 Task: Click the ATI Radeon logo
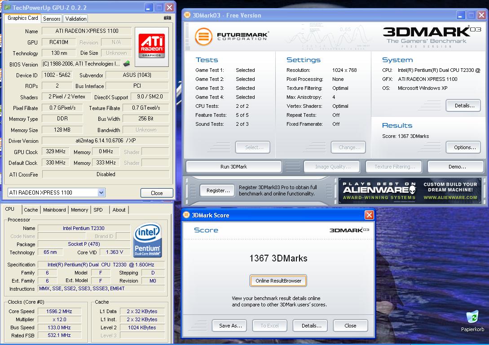click(152, 47)
